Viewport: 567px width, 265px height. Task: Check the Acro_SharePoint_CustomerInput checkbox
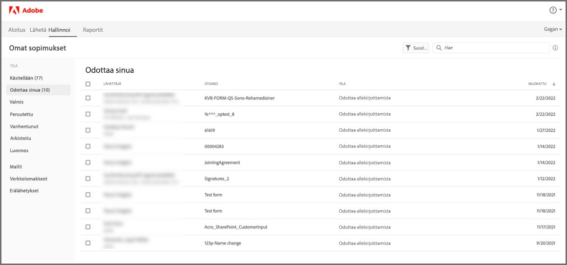(x=88, y=227)
